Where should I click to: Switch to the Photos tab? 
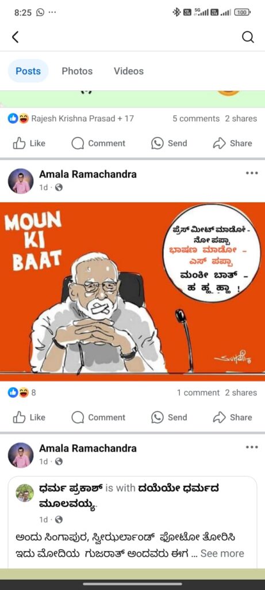click(x=77, y=71)
